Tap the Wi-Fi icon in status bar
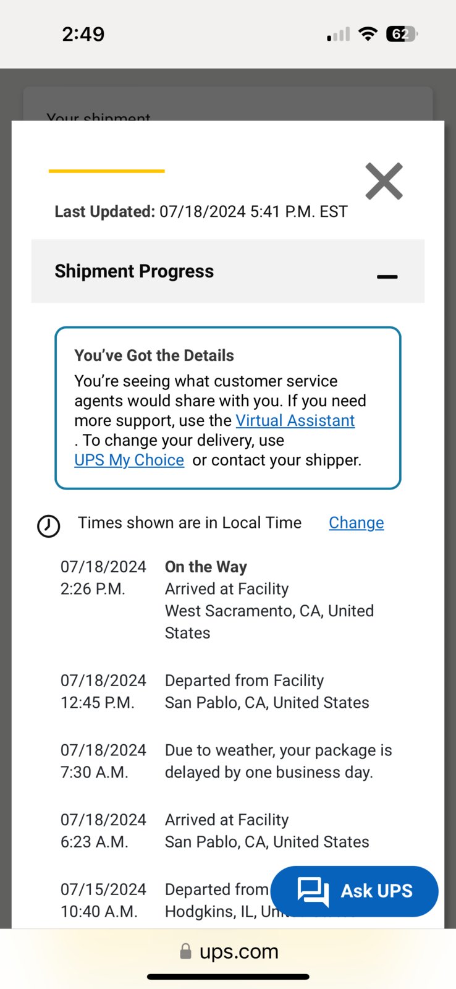The height and width of the screenshot is (989, 456). click(368, 34)
